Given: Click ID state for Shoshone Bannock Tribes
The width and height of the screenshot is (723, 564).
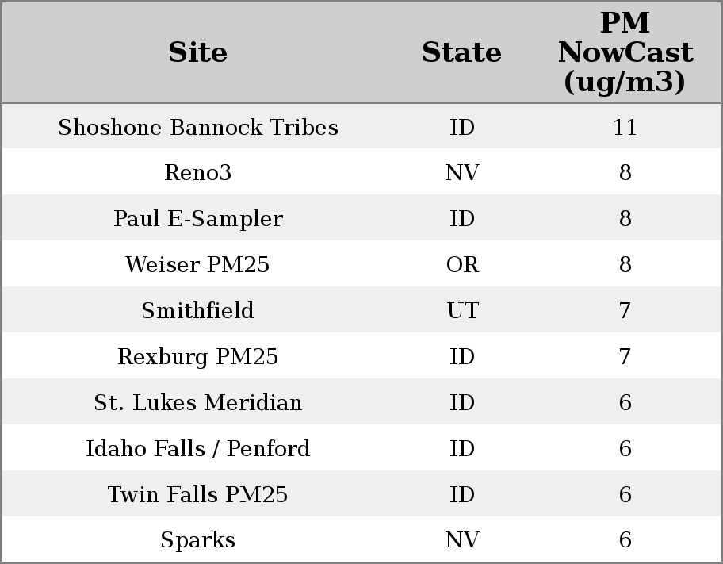Looking at the screenshot, I should tap(462, 128).
